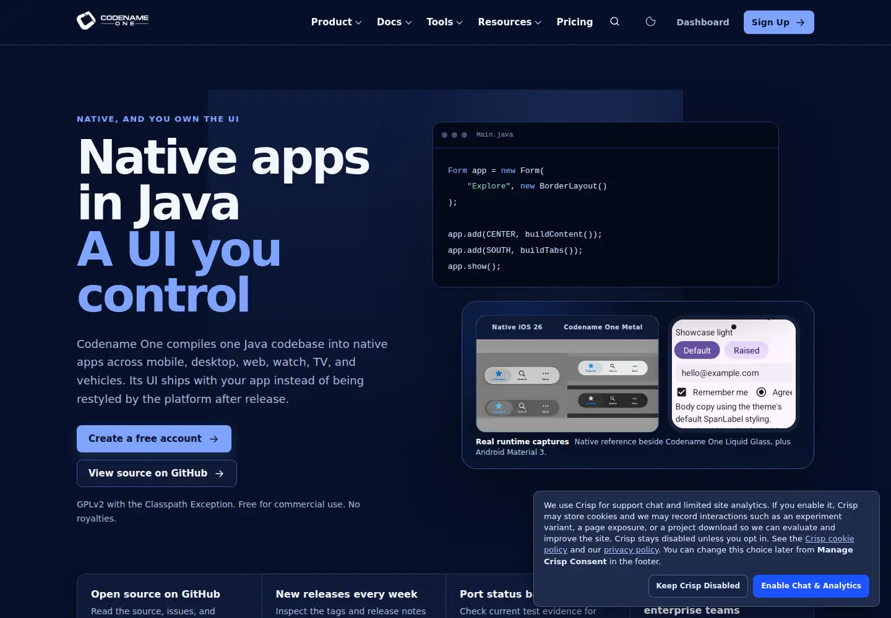Click More dots in dark Native iOS bar
Image resolution: width=891 pixels, height=618 pixels.
545,407
